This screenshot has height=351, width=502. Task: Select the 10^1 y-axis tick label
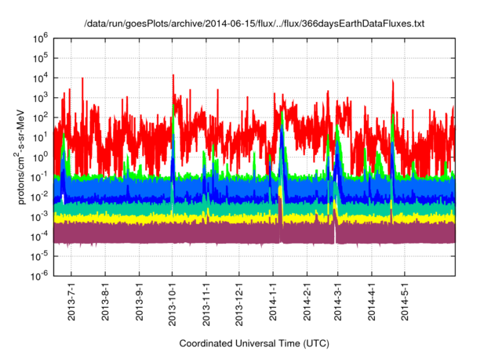click(x=40, y=137)
